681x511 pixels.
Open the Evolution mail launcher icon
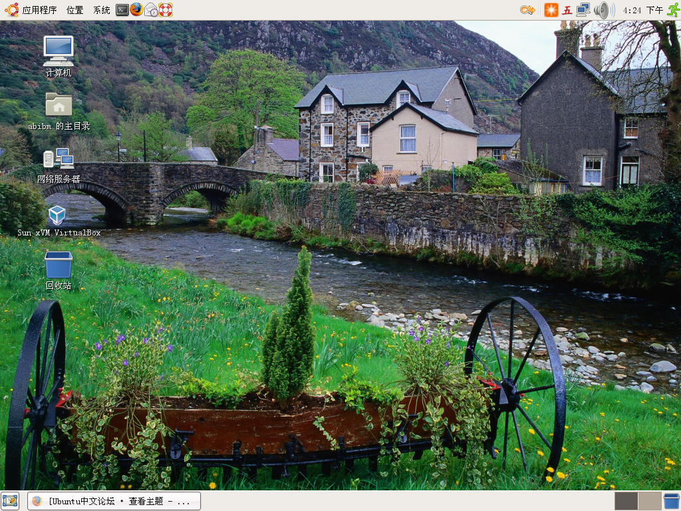(151, 9)
